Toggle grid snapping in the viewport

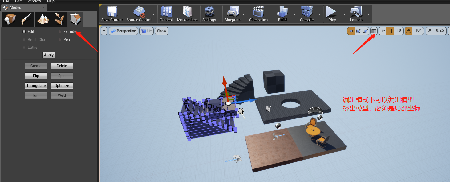click(390, 31)
